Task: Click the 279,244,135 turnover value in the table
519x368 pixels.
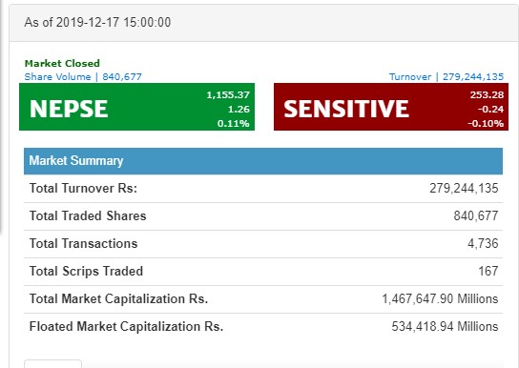Action: tap(464, 189)
